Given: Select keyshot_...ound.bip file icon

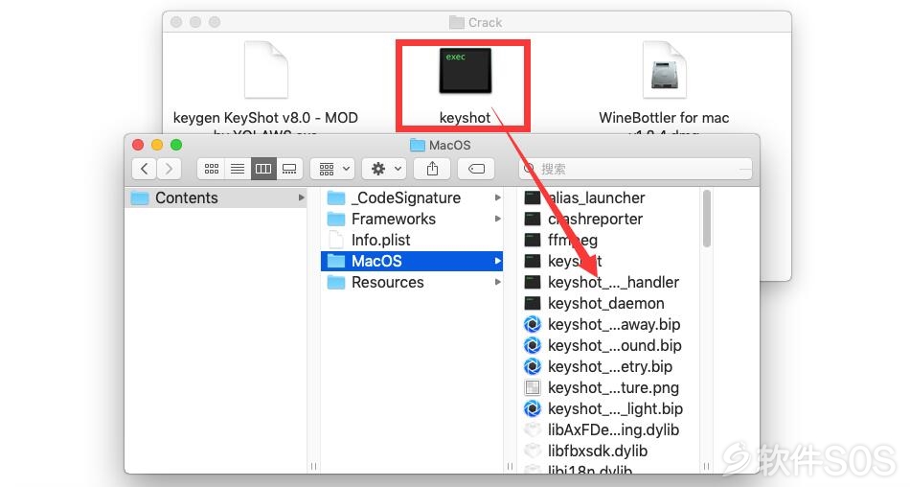Looking at the screenshot, I should click(533, 345).
